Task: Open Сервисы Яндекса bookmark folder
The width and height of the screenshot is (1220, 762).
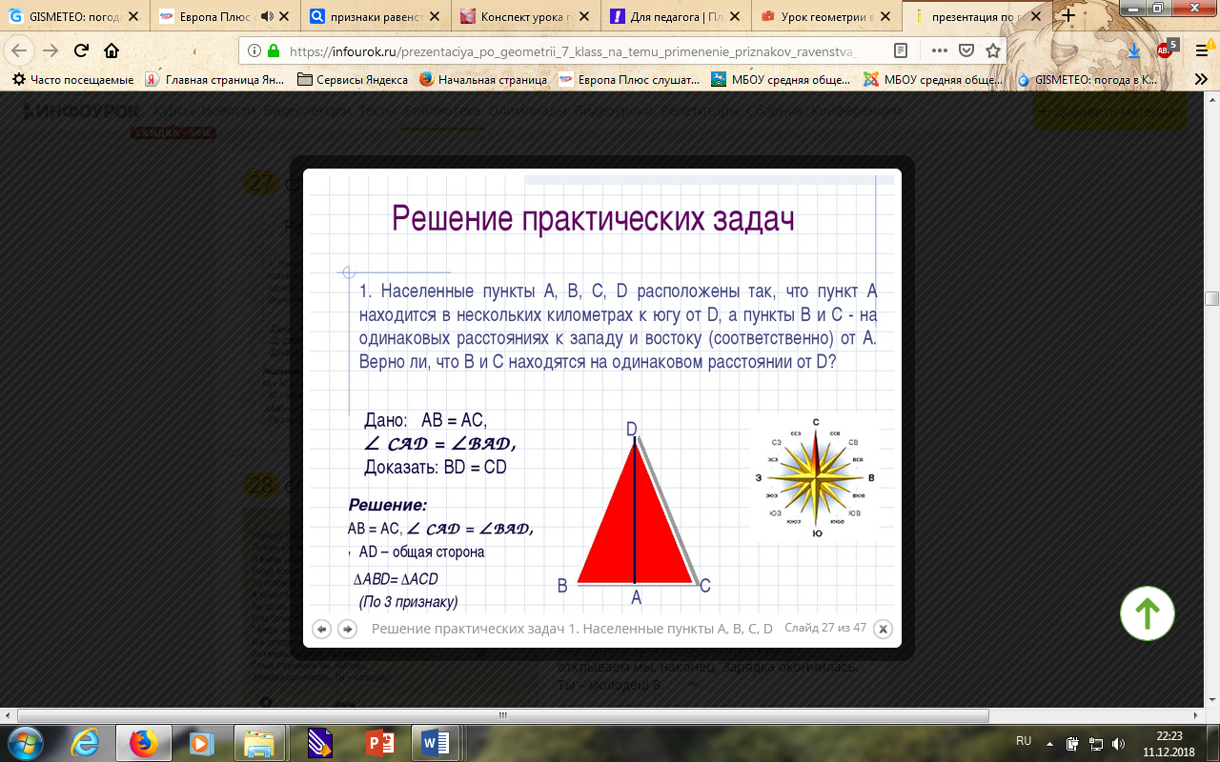Action: [353, 80]
